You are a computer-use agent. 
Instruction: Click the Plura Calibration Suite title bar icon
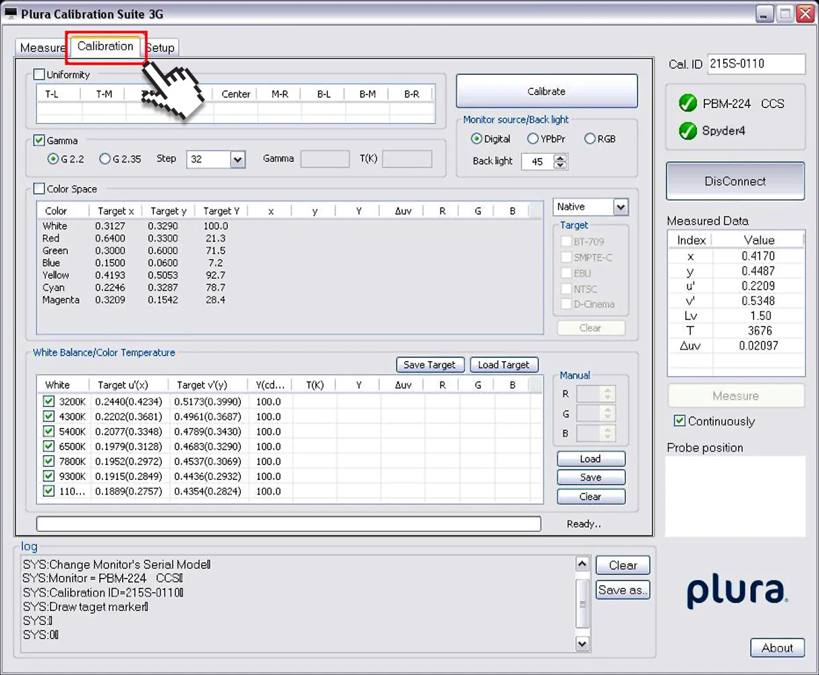click(10, 13)
